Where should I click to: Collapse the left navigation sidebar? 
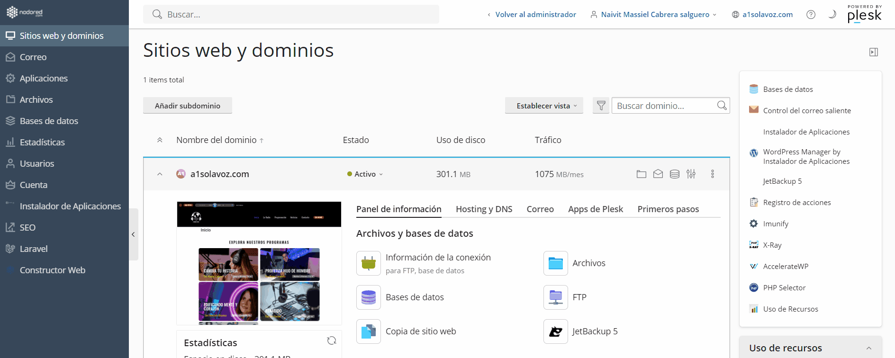click(133, 234)
